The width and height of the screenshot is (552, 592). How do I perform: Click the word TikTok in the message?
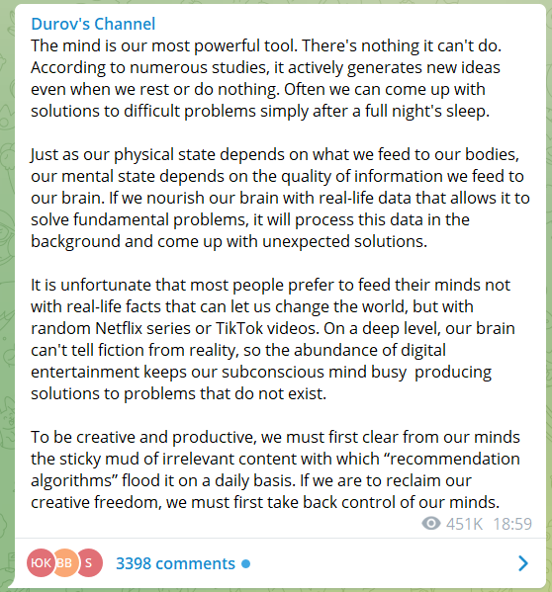(x=238, y=328)
